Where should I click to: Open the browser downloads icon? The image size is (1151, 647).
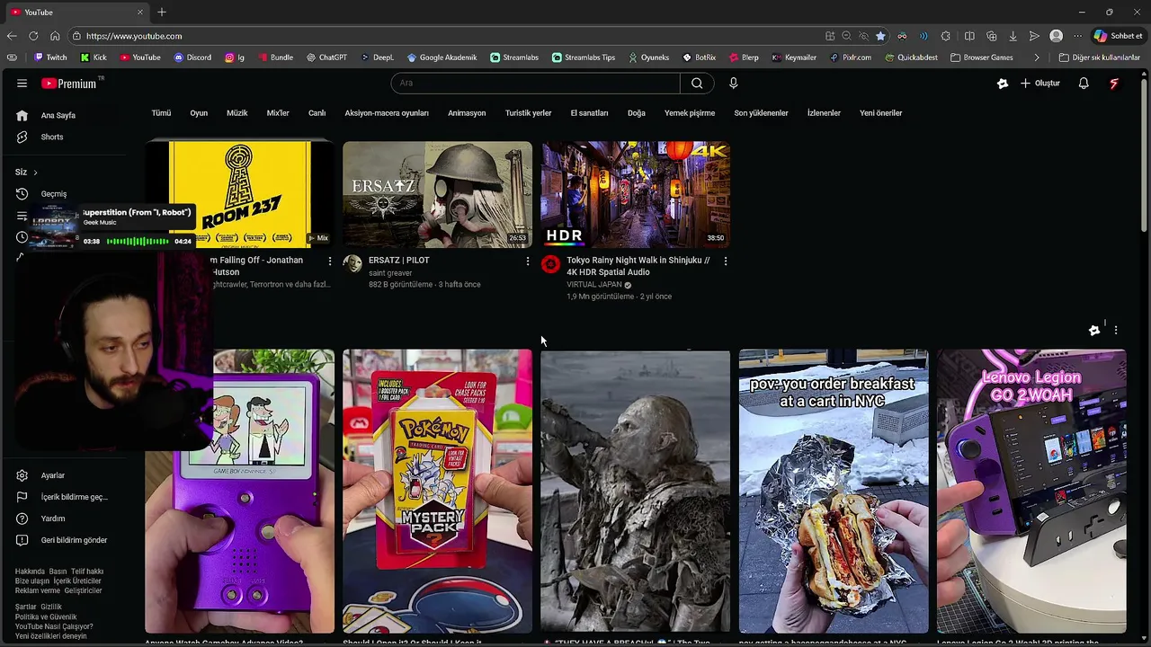tap(1013, 36)
